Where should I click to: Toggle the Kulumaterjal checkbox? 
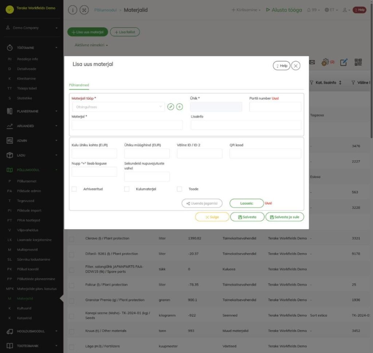tap(127, 189)
